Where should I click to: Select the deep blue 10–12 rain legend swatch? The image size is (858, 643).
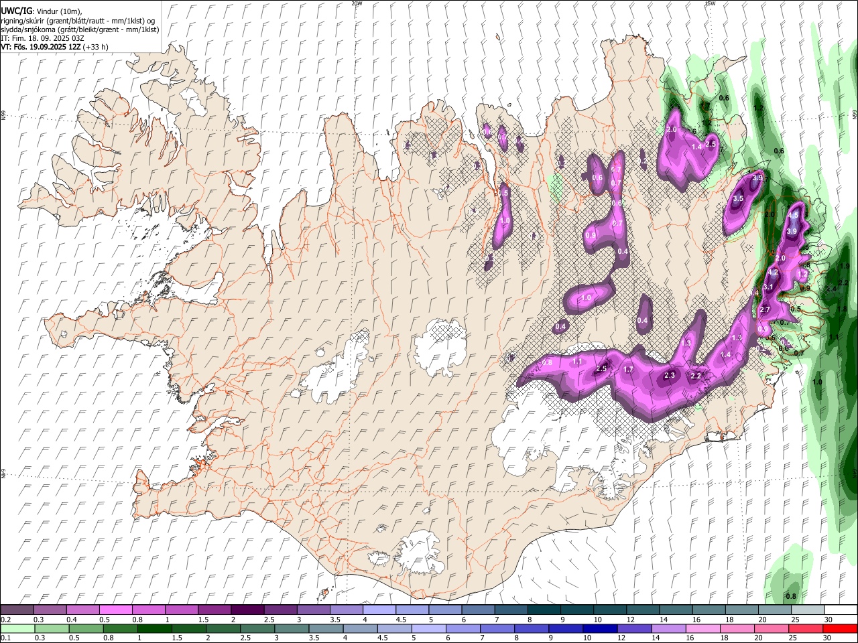point(600,628)
